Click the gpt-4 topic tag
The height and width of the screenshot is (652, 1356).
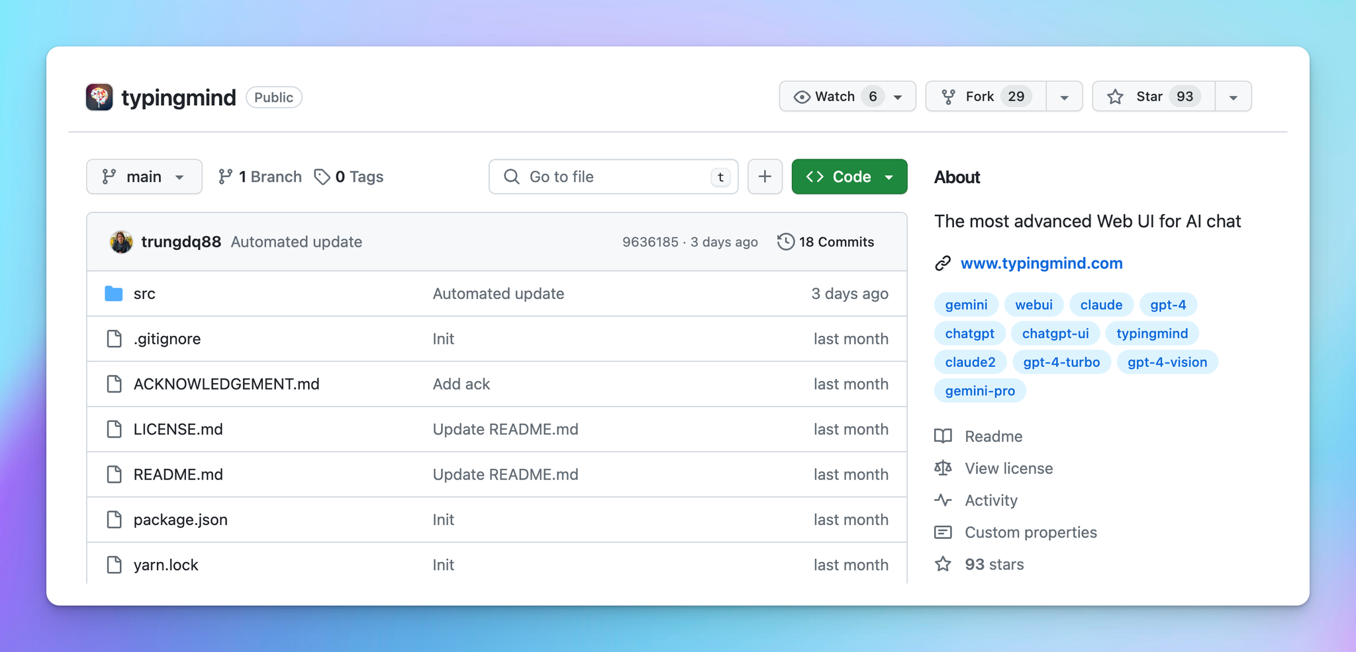click(x=1168, y=305)
